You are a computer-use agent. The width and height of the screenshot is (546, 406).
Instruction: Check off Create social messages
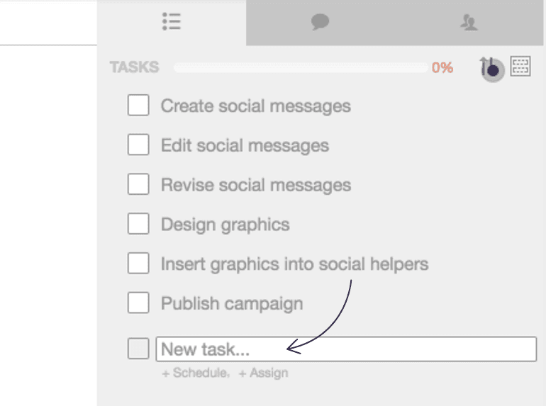point(138,106)
